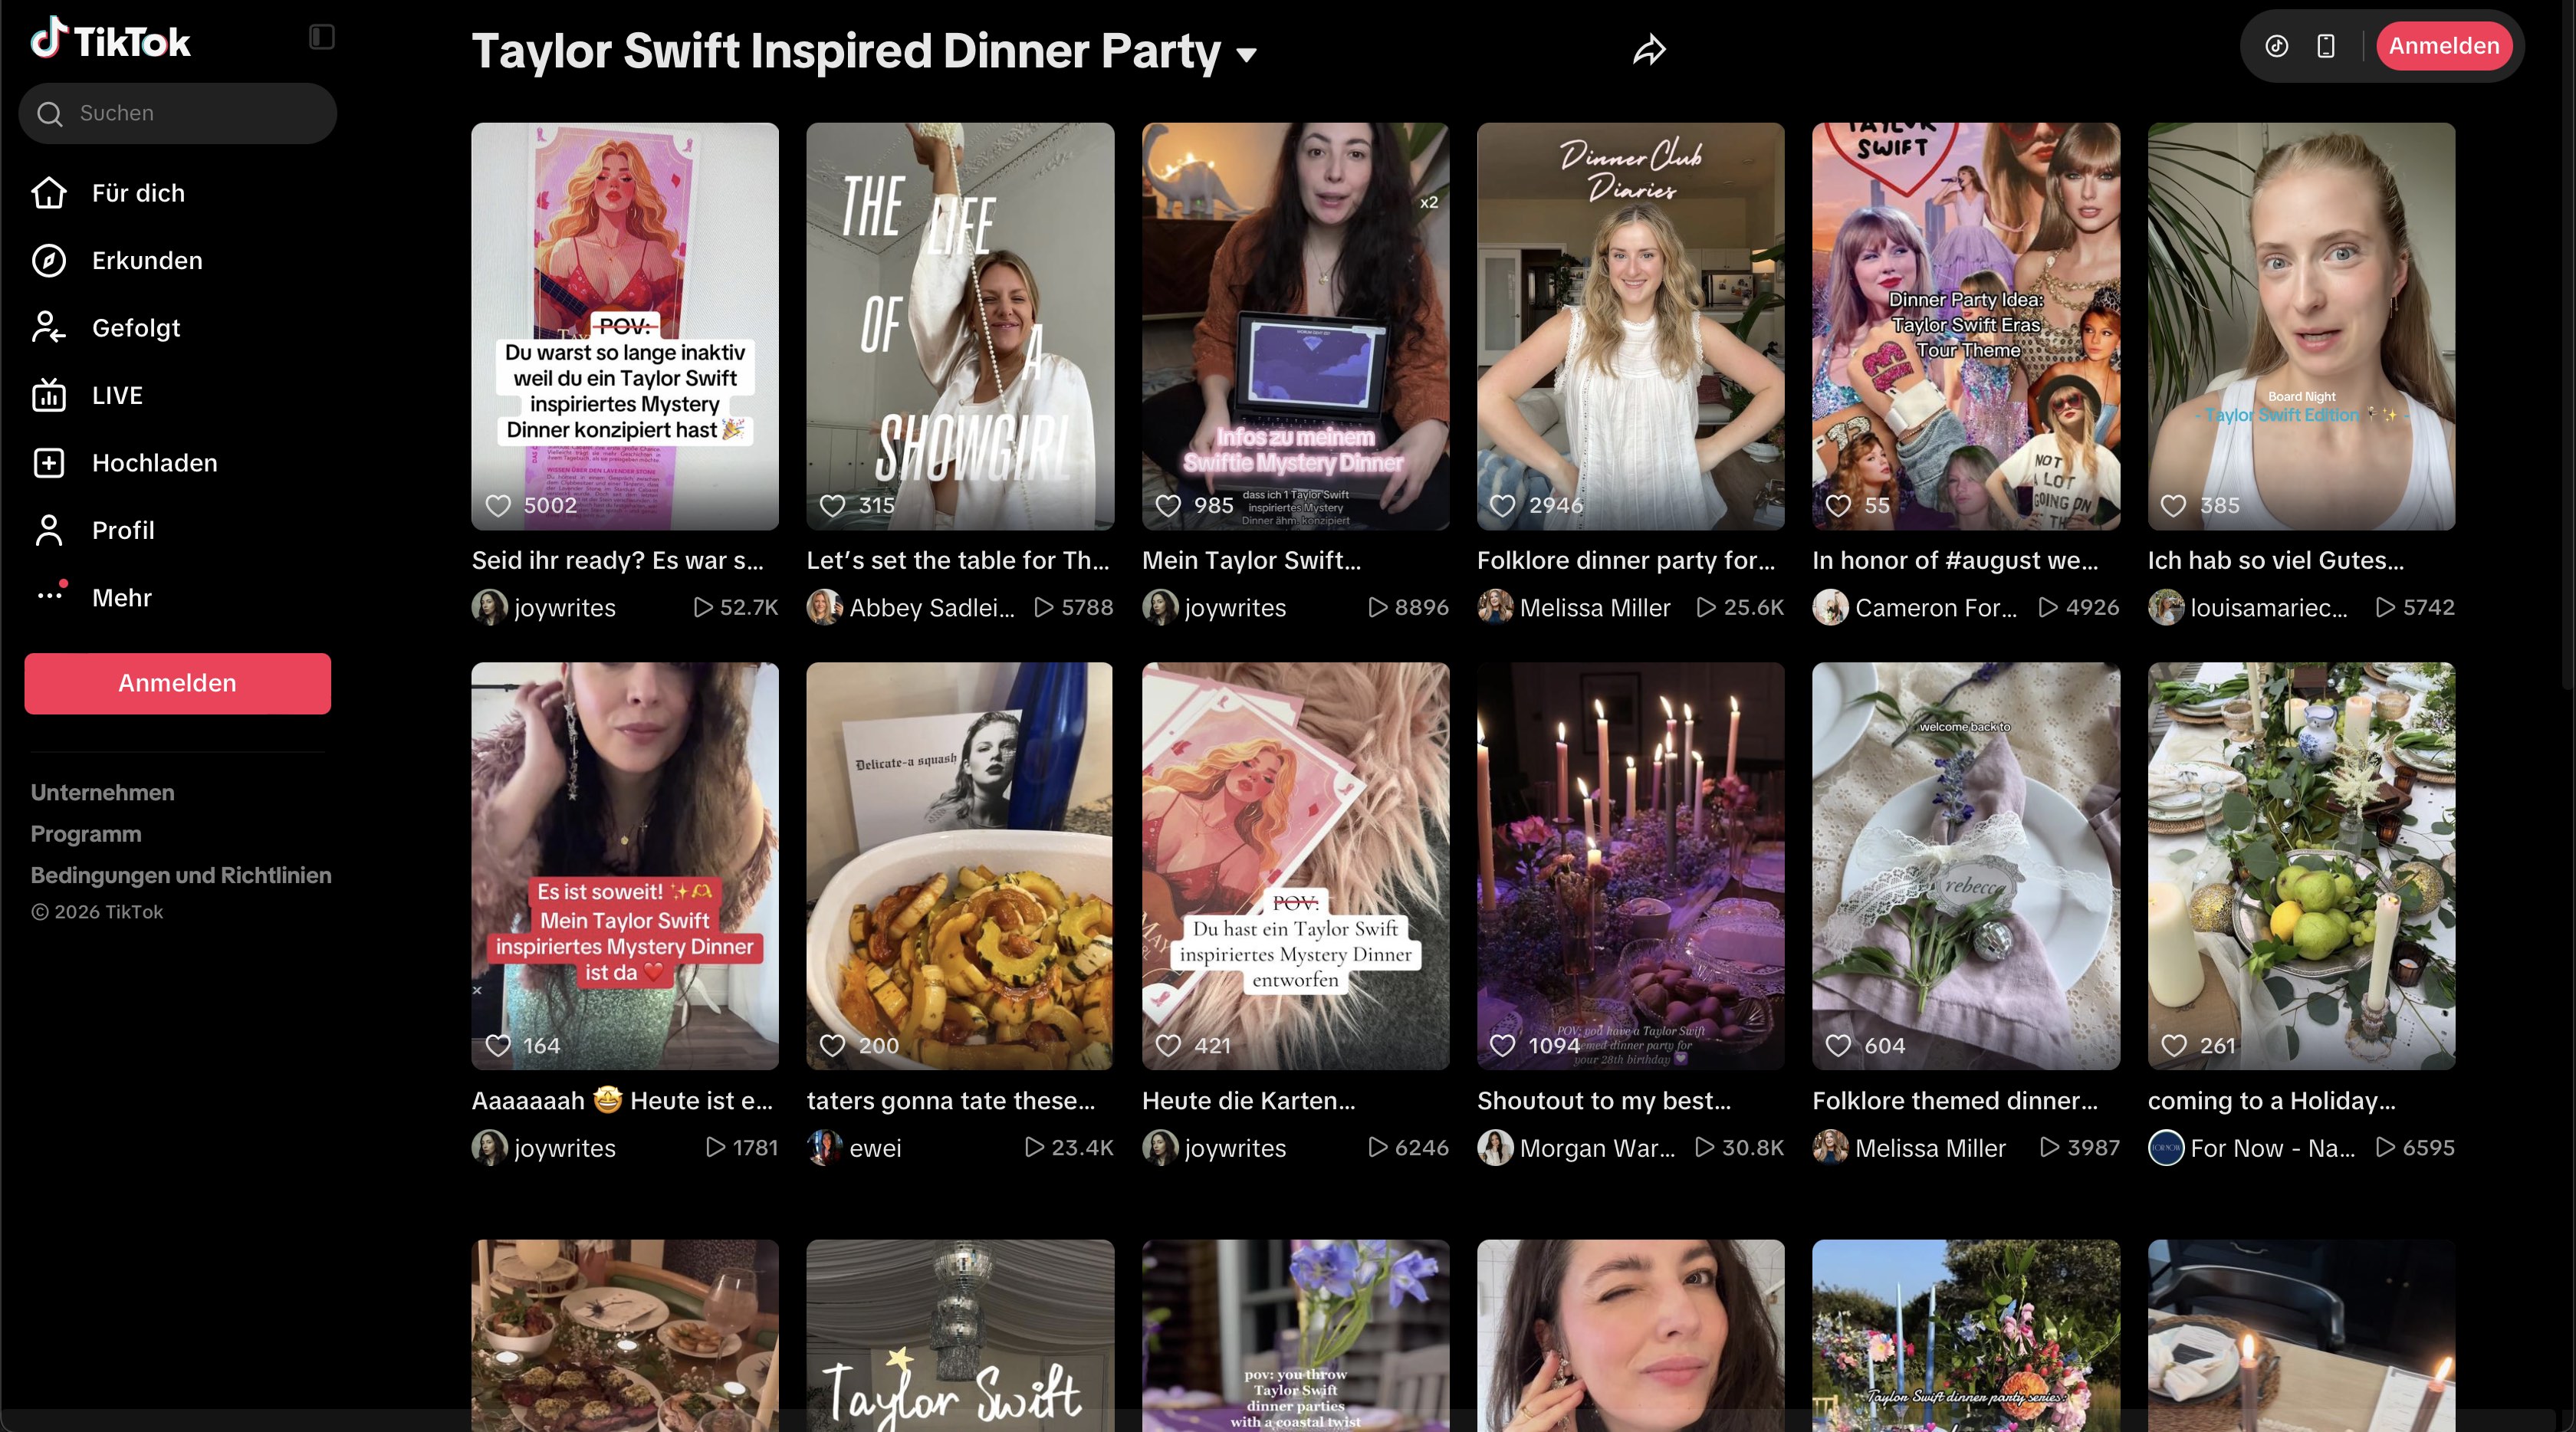Click the search magnifier icon

coord(50,114)
